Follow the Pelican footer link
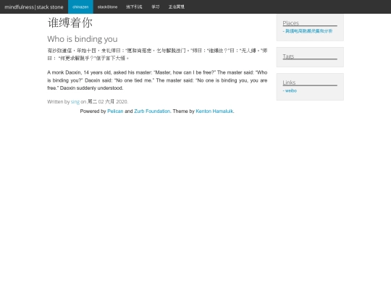391x293 pixels. pos(115,111)
